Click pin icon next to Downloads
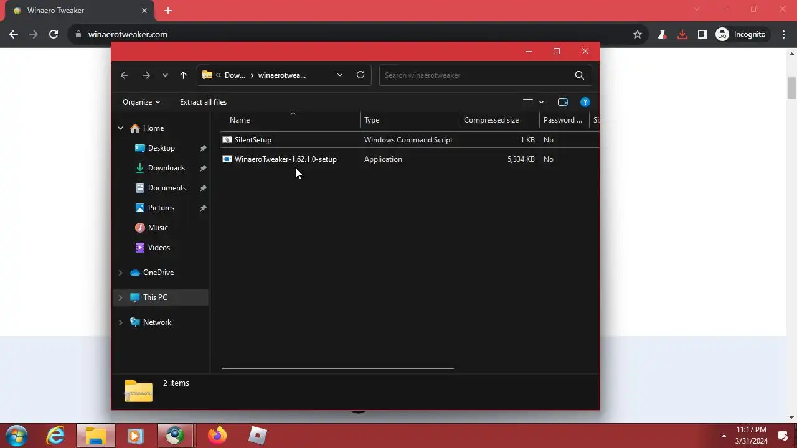This screenshot has width=797, height=448. click(203, 168)
